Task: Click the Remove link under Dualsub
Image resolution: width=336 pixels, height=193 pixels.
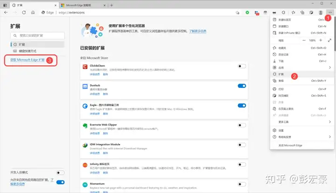Action: (105, 94)
